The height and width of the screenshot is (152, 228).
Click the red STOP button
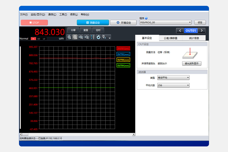pos(34,23)
